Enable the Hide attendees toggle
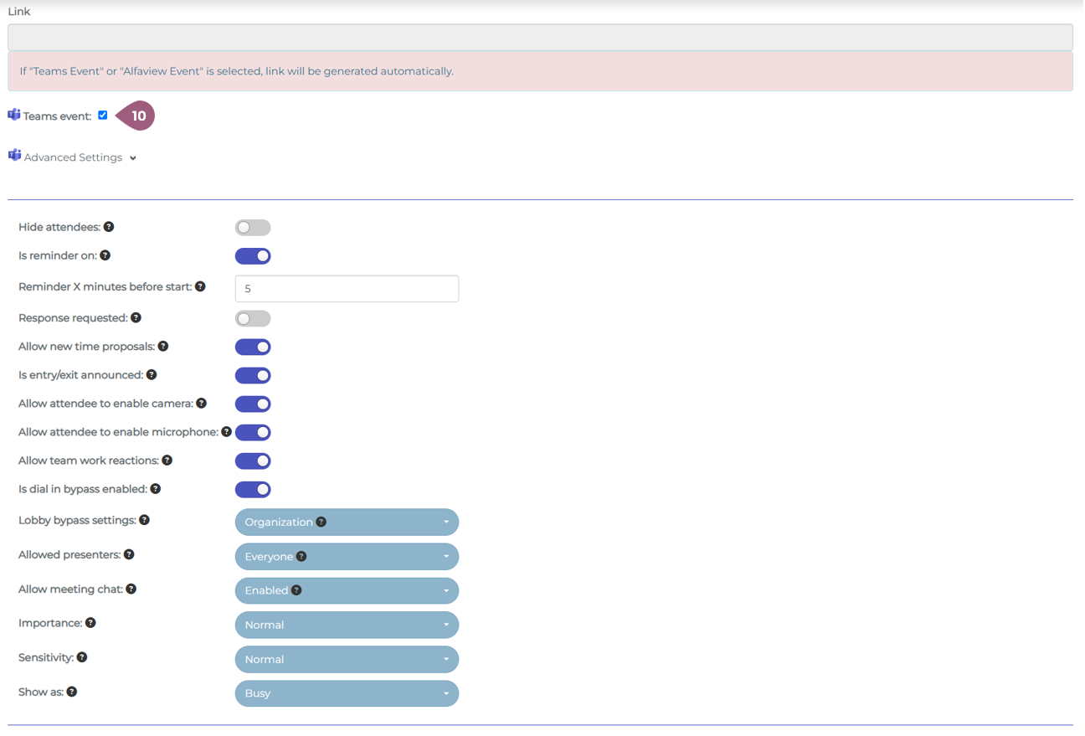Screen dimensions: 1085x736 click(253, 228)
